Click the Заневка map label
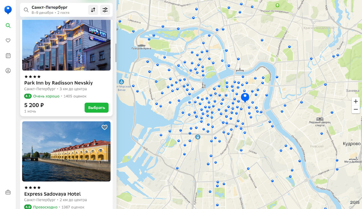The image size is (362, 209). 352,90
